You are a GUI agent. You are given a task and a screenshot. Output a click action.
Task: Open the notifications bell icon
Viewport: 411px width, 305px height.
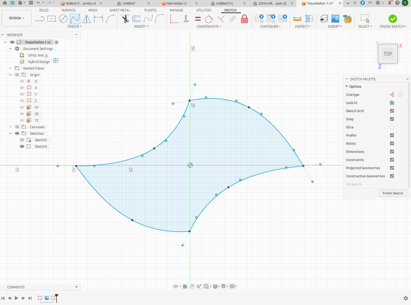(x=390, y=3)
